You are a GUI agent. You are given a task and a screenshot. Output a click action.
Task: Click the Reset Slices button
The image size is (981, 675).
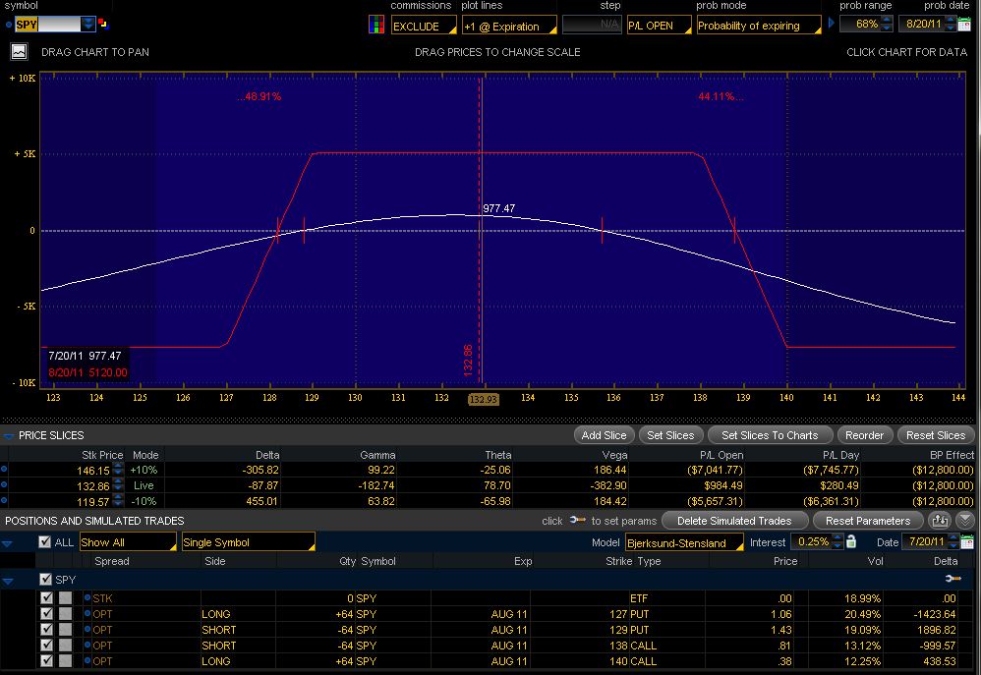[x=936, y=435]
